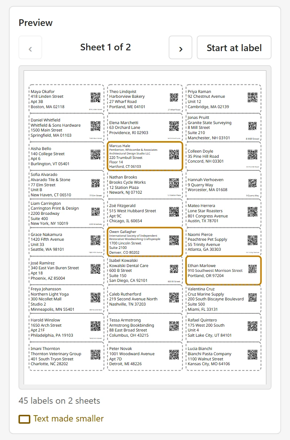Viewport: 290px width, 440px height.
Task: Click the QR code on Lucia Bianchi's label
Action: (x=252, y=355)
